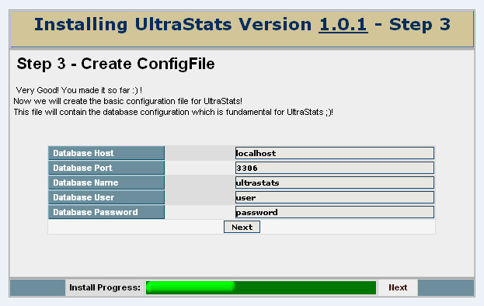Click the Database Password label

(x=106, y=212)
